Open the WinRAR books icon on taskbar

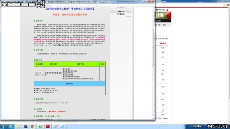pos(26,126)
